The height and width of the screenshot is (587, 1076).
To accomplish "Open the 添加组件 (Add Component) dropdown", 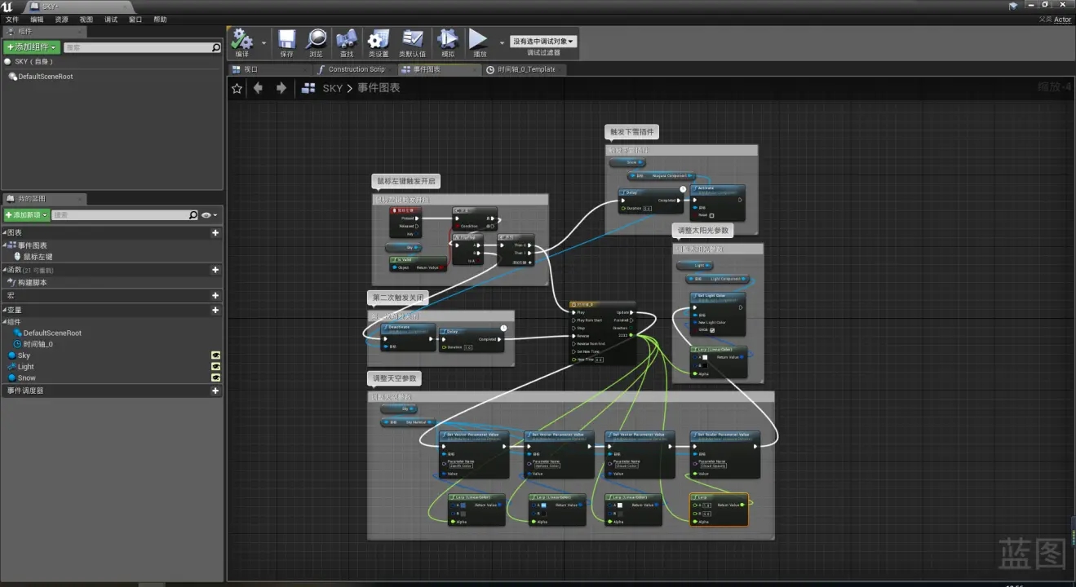I will pos(32,48).
